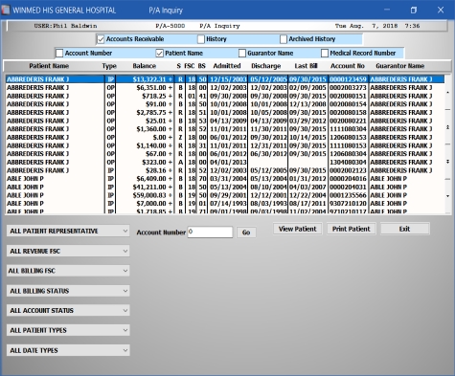Screen dimensions: 455x376
Task: Open the ALL REVENUE FSC dropdown
Action: [68, 251]
